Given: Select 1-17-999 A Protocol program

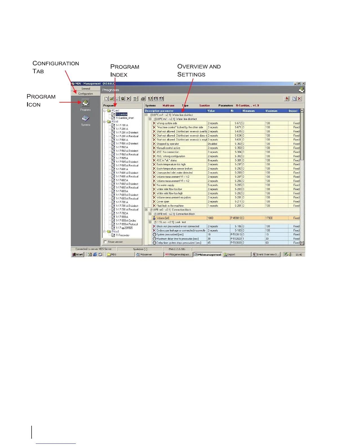Looking at the screenshot, I should pyautogui.click(x=127, y=224).
